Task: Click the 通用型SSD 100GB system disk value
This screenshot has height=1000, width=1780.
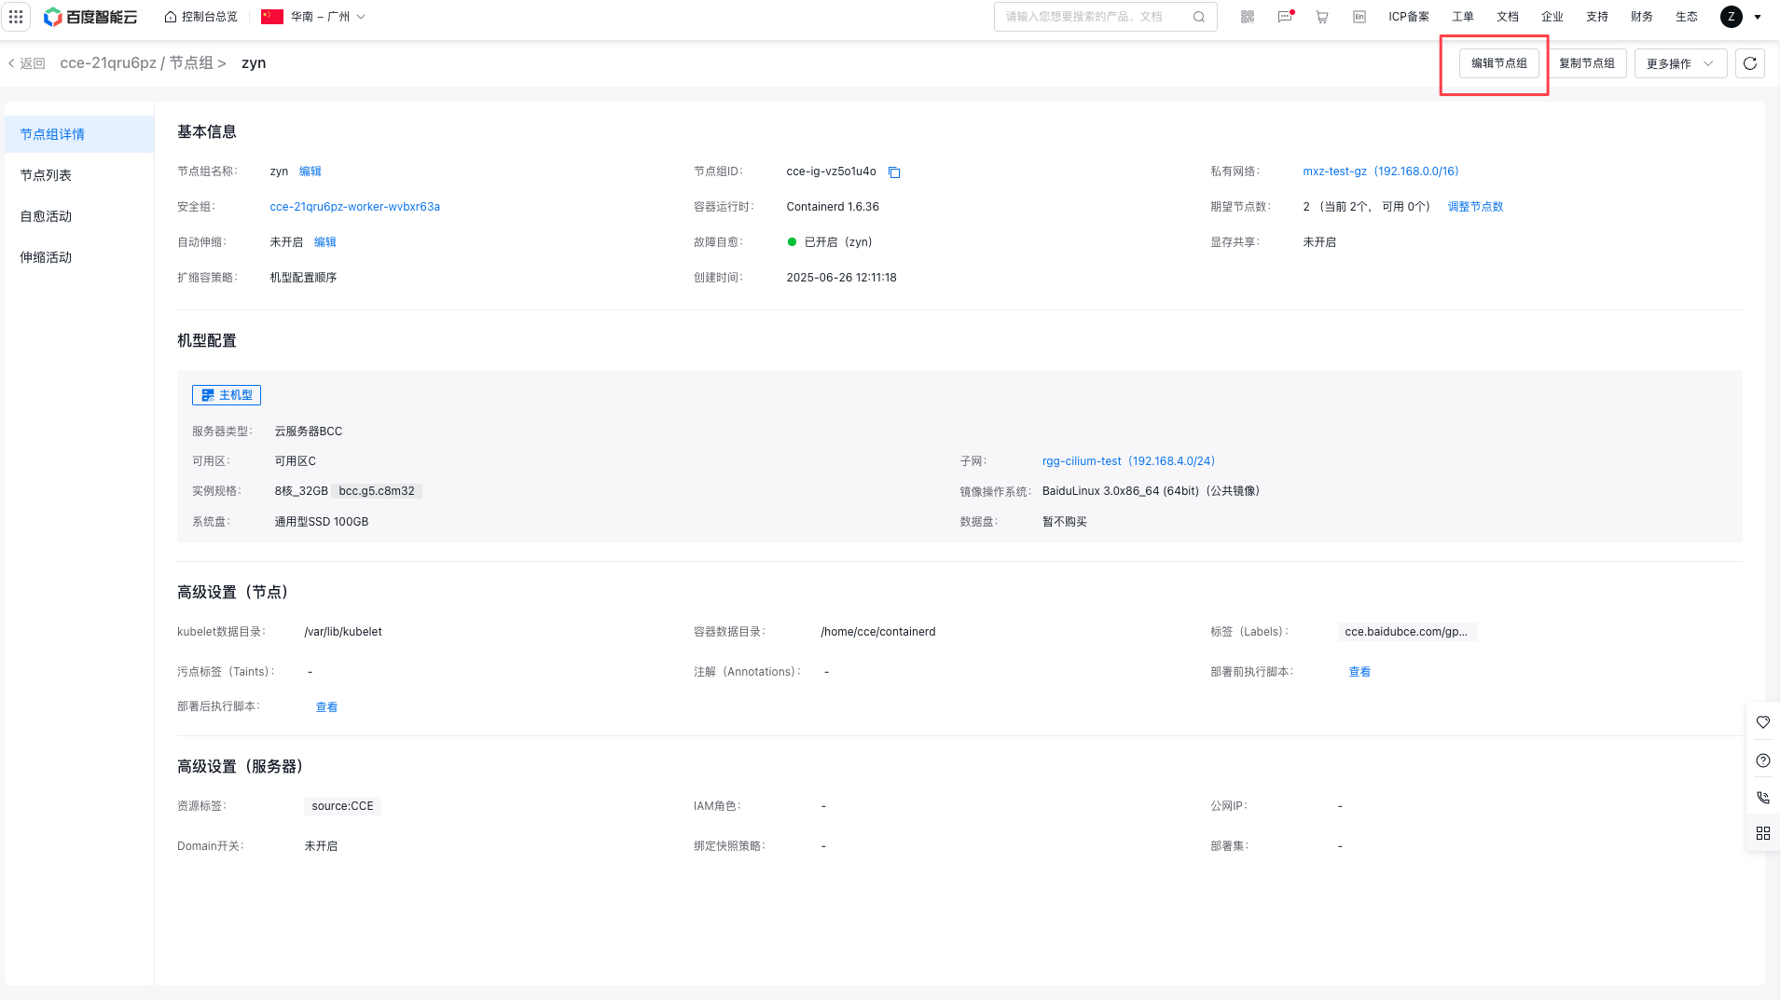Action: pyautogui.click(x=322, y=522)
